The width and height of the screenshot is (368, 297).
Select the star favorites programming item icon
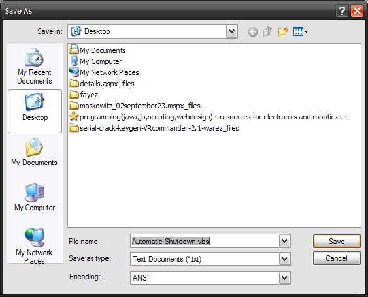coord(74,116)
